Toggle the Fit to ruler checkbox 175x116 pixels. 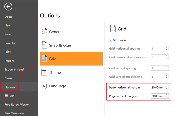[111, 40]
